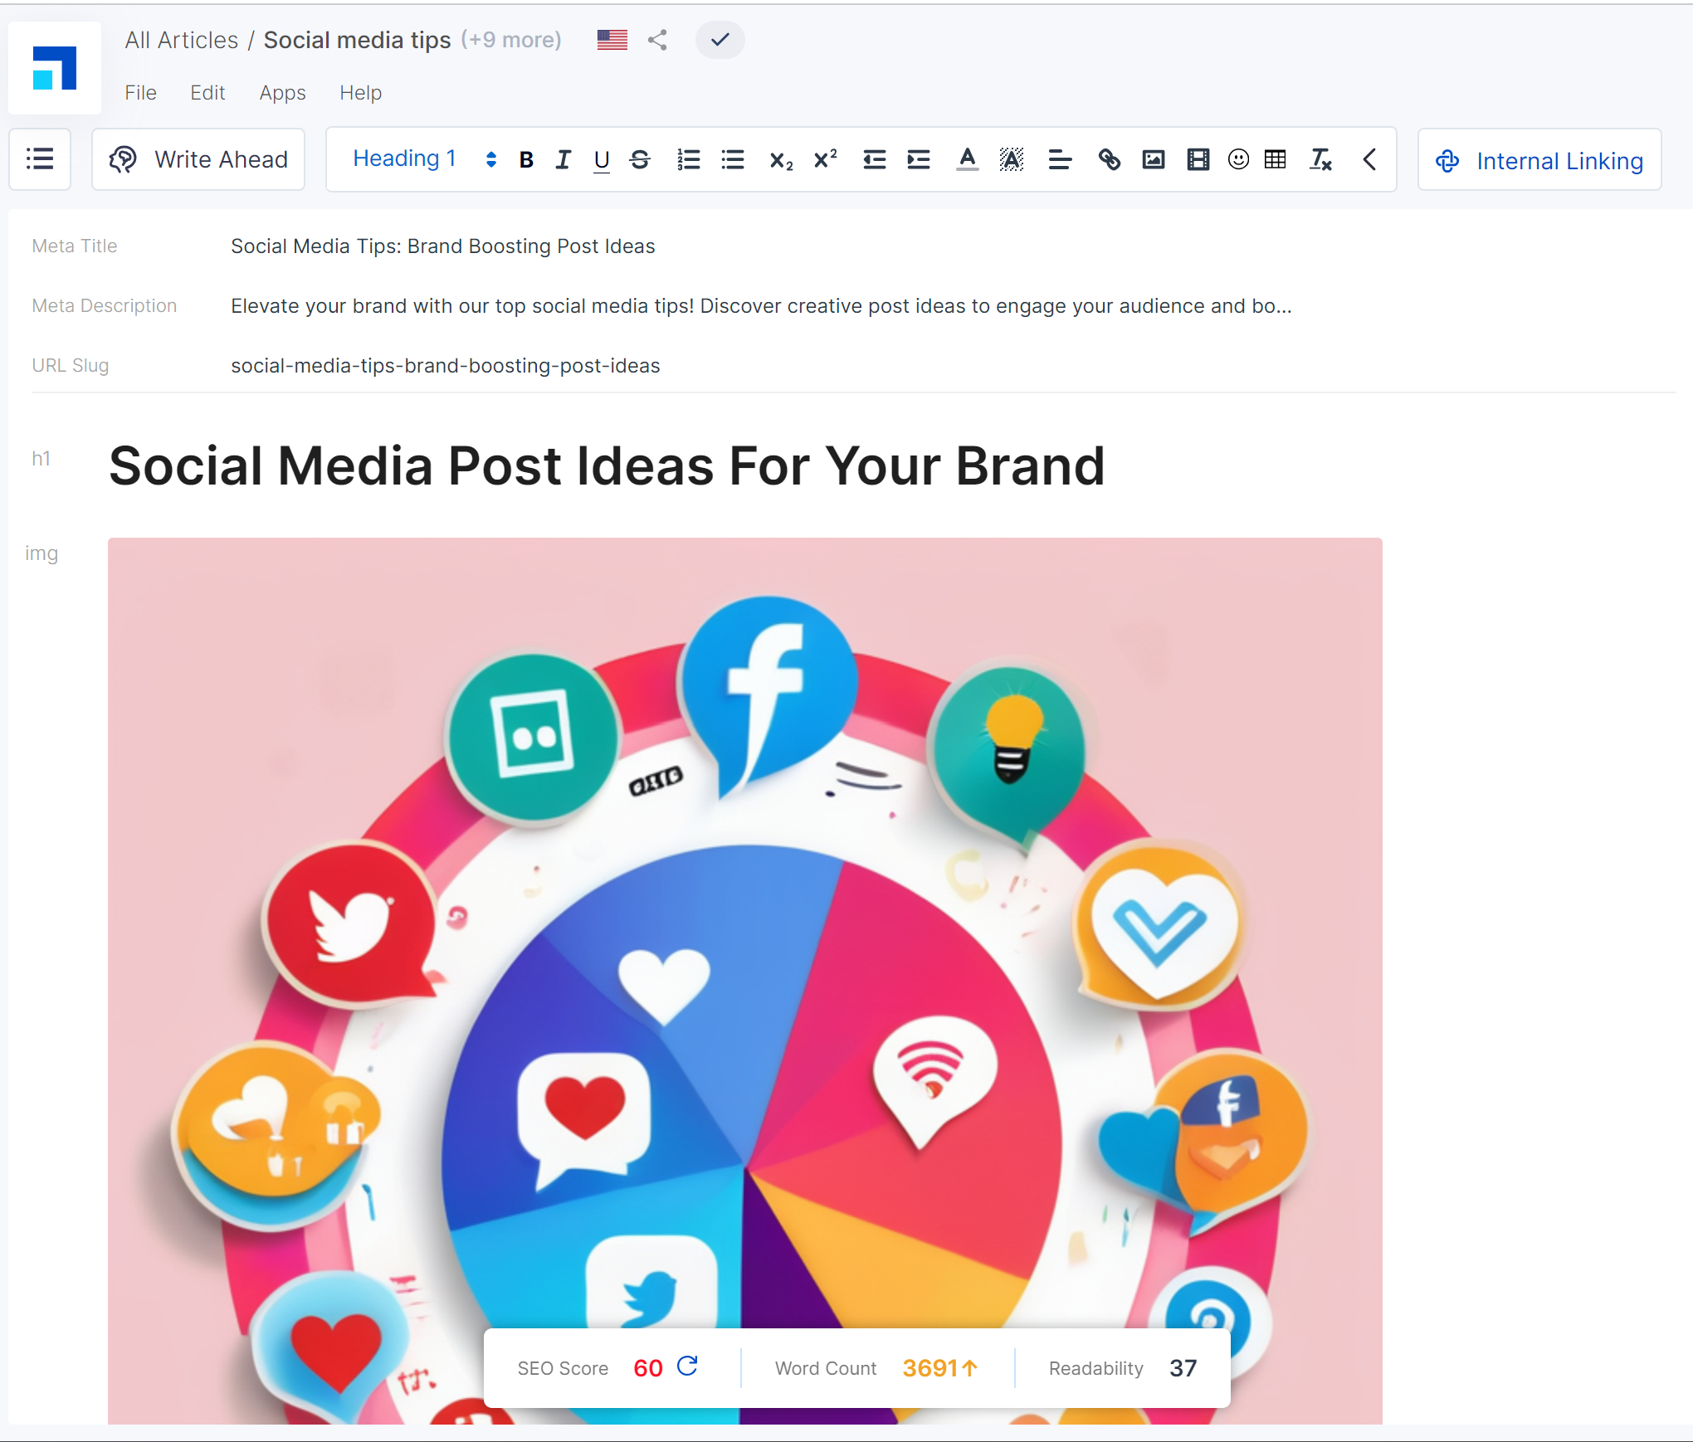Open Internal Linking
This screenshot has width=1693, height=1442.
[1539, 160]
